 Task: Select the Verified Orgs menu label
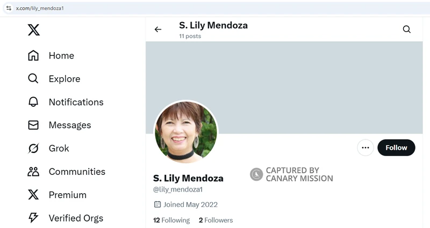click(x=76, y=218)
